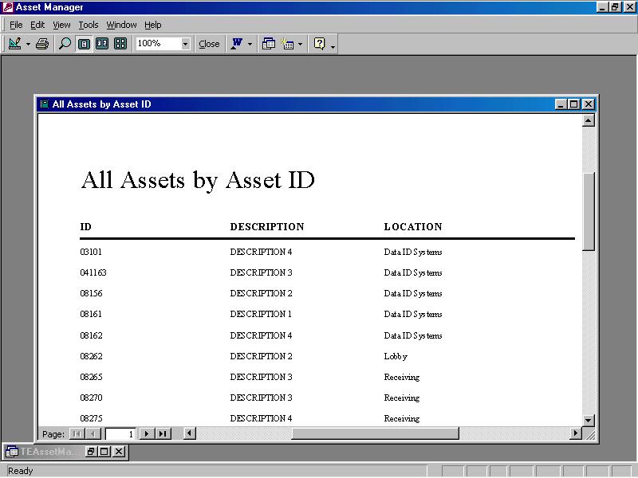638x478 pixels.
Task: Click asset ID 08156
Action: [91, 293]
